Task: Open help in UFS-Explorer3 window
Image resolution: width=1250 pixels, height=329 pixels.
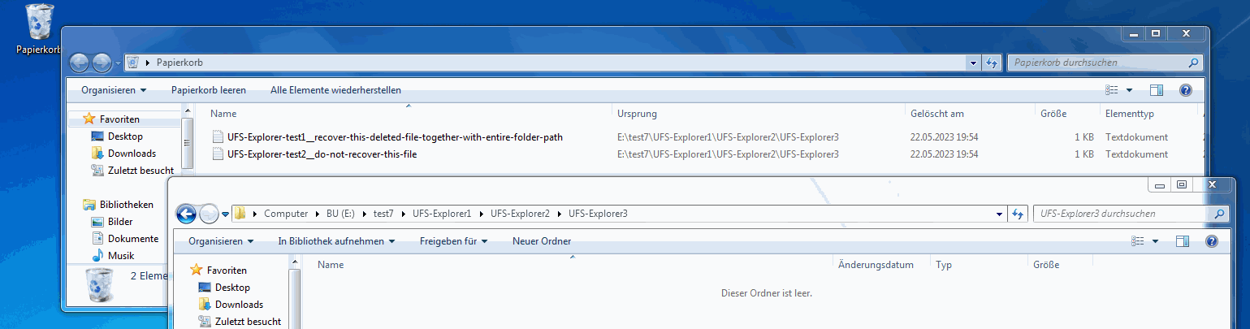Action: 1211,241
